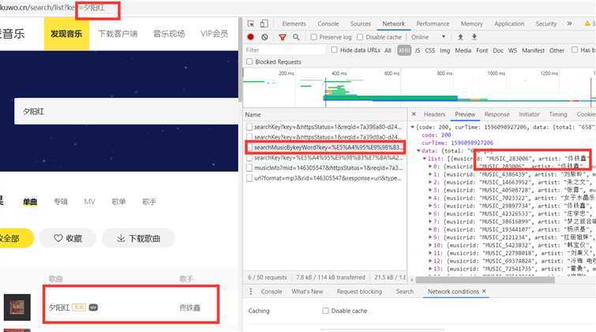
Task: Expand list item 0 MUSIC_283006
Action: click(x=430, y=166)
